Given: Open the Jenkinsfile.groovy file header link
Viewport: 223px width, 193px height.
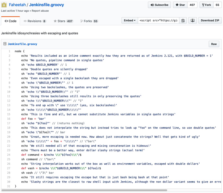Looking at the screenshot, I should tap(22, 44).
